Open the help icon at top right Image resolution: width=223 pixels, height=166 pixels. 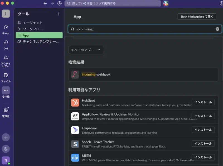[221, 3]
